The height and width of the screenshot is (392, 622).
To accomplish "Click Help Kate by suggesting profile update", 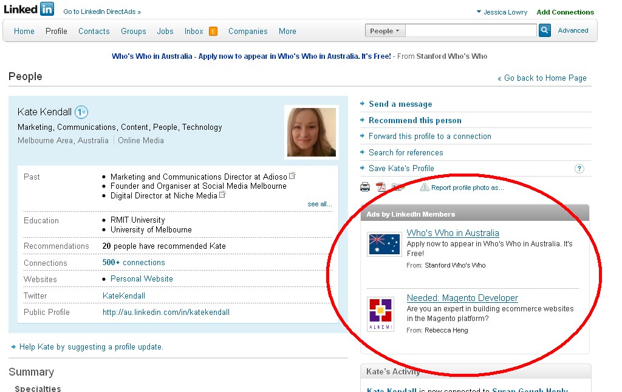I will point(91,347).
